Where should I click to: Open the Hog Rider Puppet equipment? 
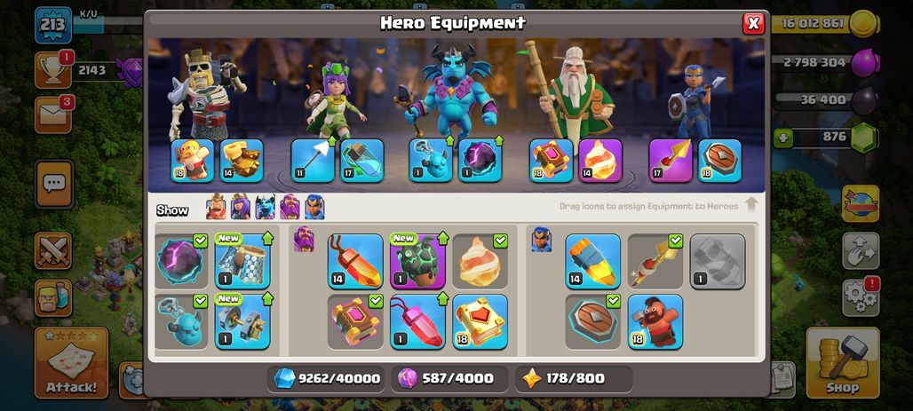(x=655, y=322)
